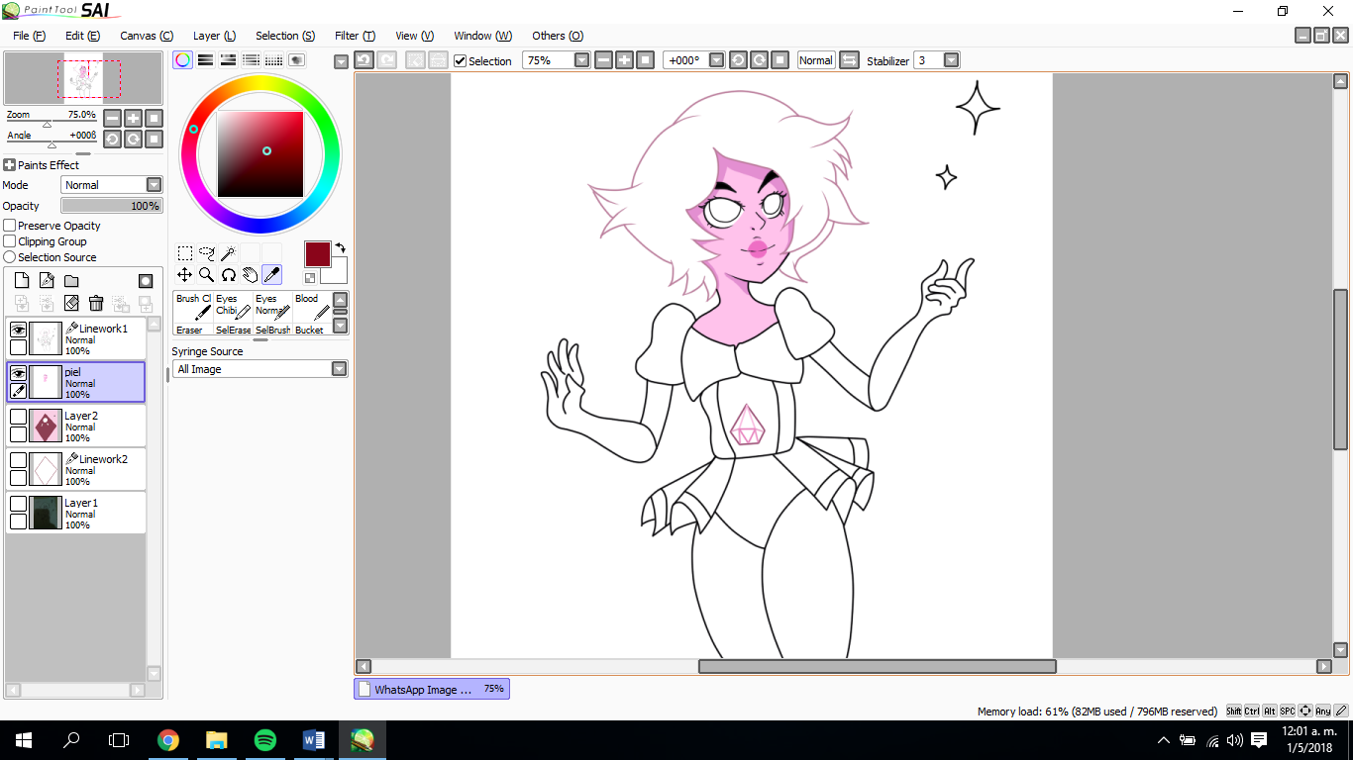The width and height of the screenshot is (1353, 760).
Task: Add a layer mask
Action: (x=146, y=281)
